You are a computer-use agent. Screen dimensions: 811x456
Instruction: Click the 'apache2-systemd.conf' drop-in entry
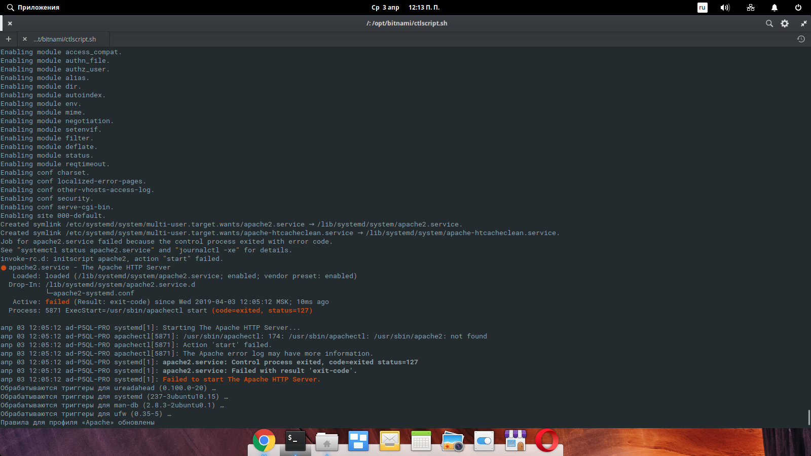pos(93,293)
